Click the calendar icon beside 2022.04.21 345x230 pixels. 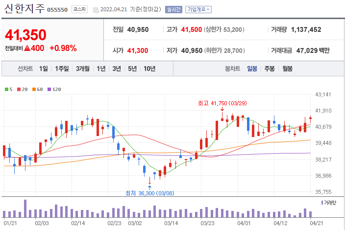pyautogui.click(x=96, y=10)
